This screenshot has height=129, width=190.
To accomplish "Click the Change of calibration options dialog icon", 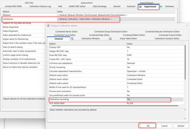I will coord(48,26).
